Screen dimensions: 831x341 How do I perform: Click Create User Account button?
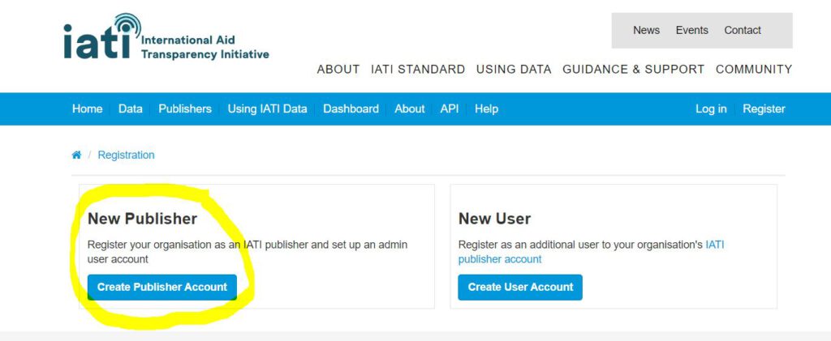click(520, 287)
